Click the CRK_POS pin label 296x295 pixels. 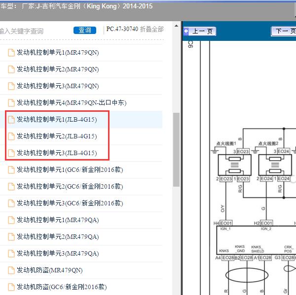point(288,249)
